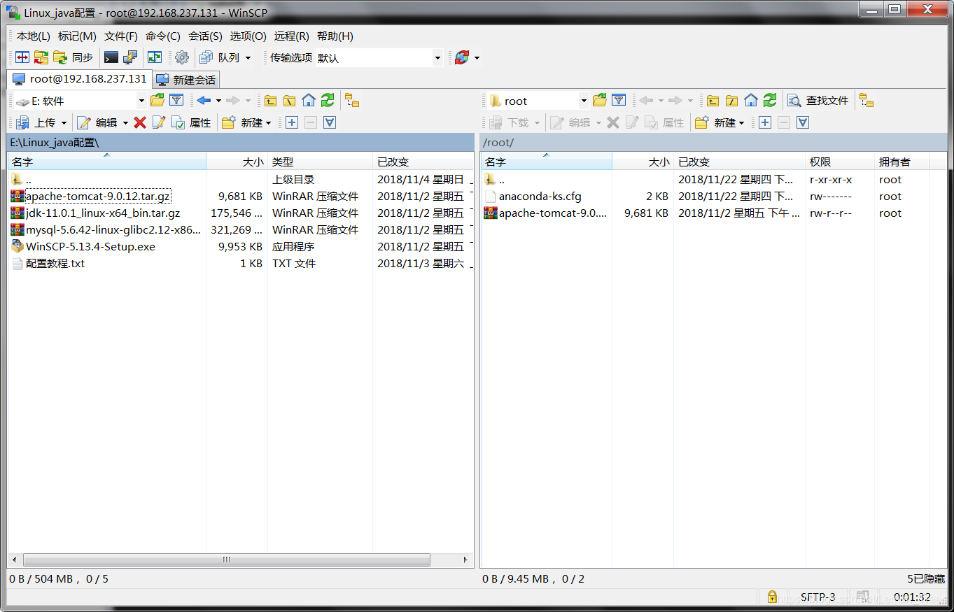Viewport: 954px width, 612px height.
Task: Sort local files by 类型 column header
Action: 320,162
